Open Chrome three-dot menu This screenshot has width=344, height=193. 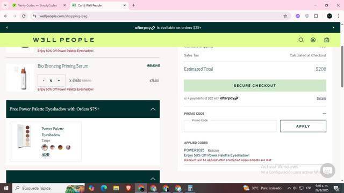tap(338, 16)
